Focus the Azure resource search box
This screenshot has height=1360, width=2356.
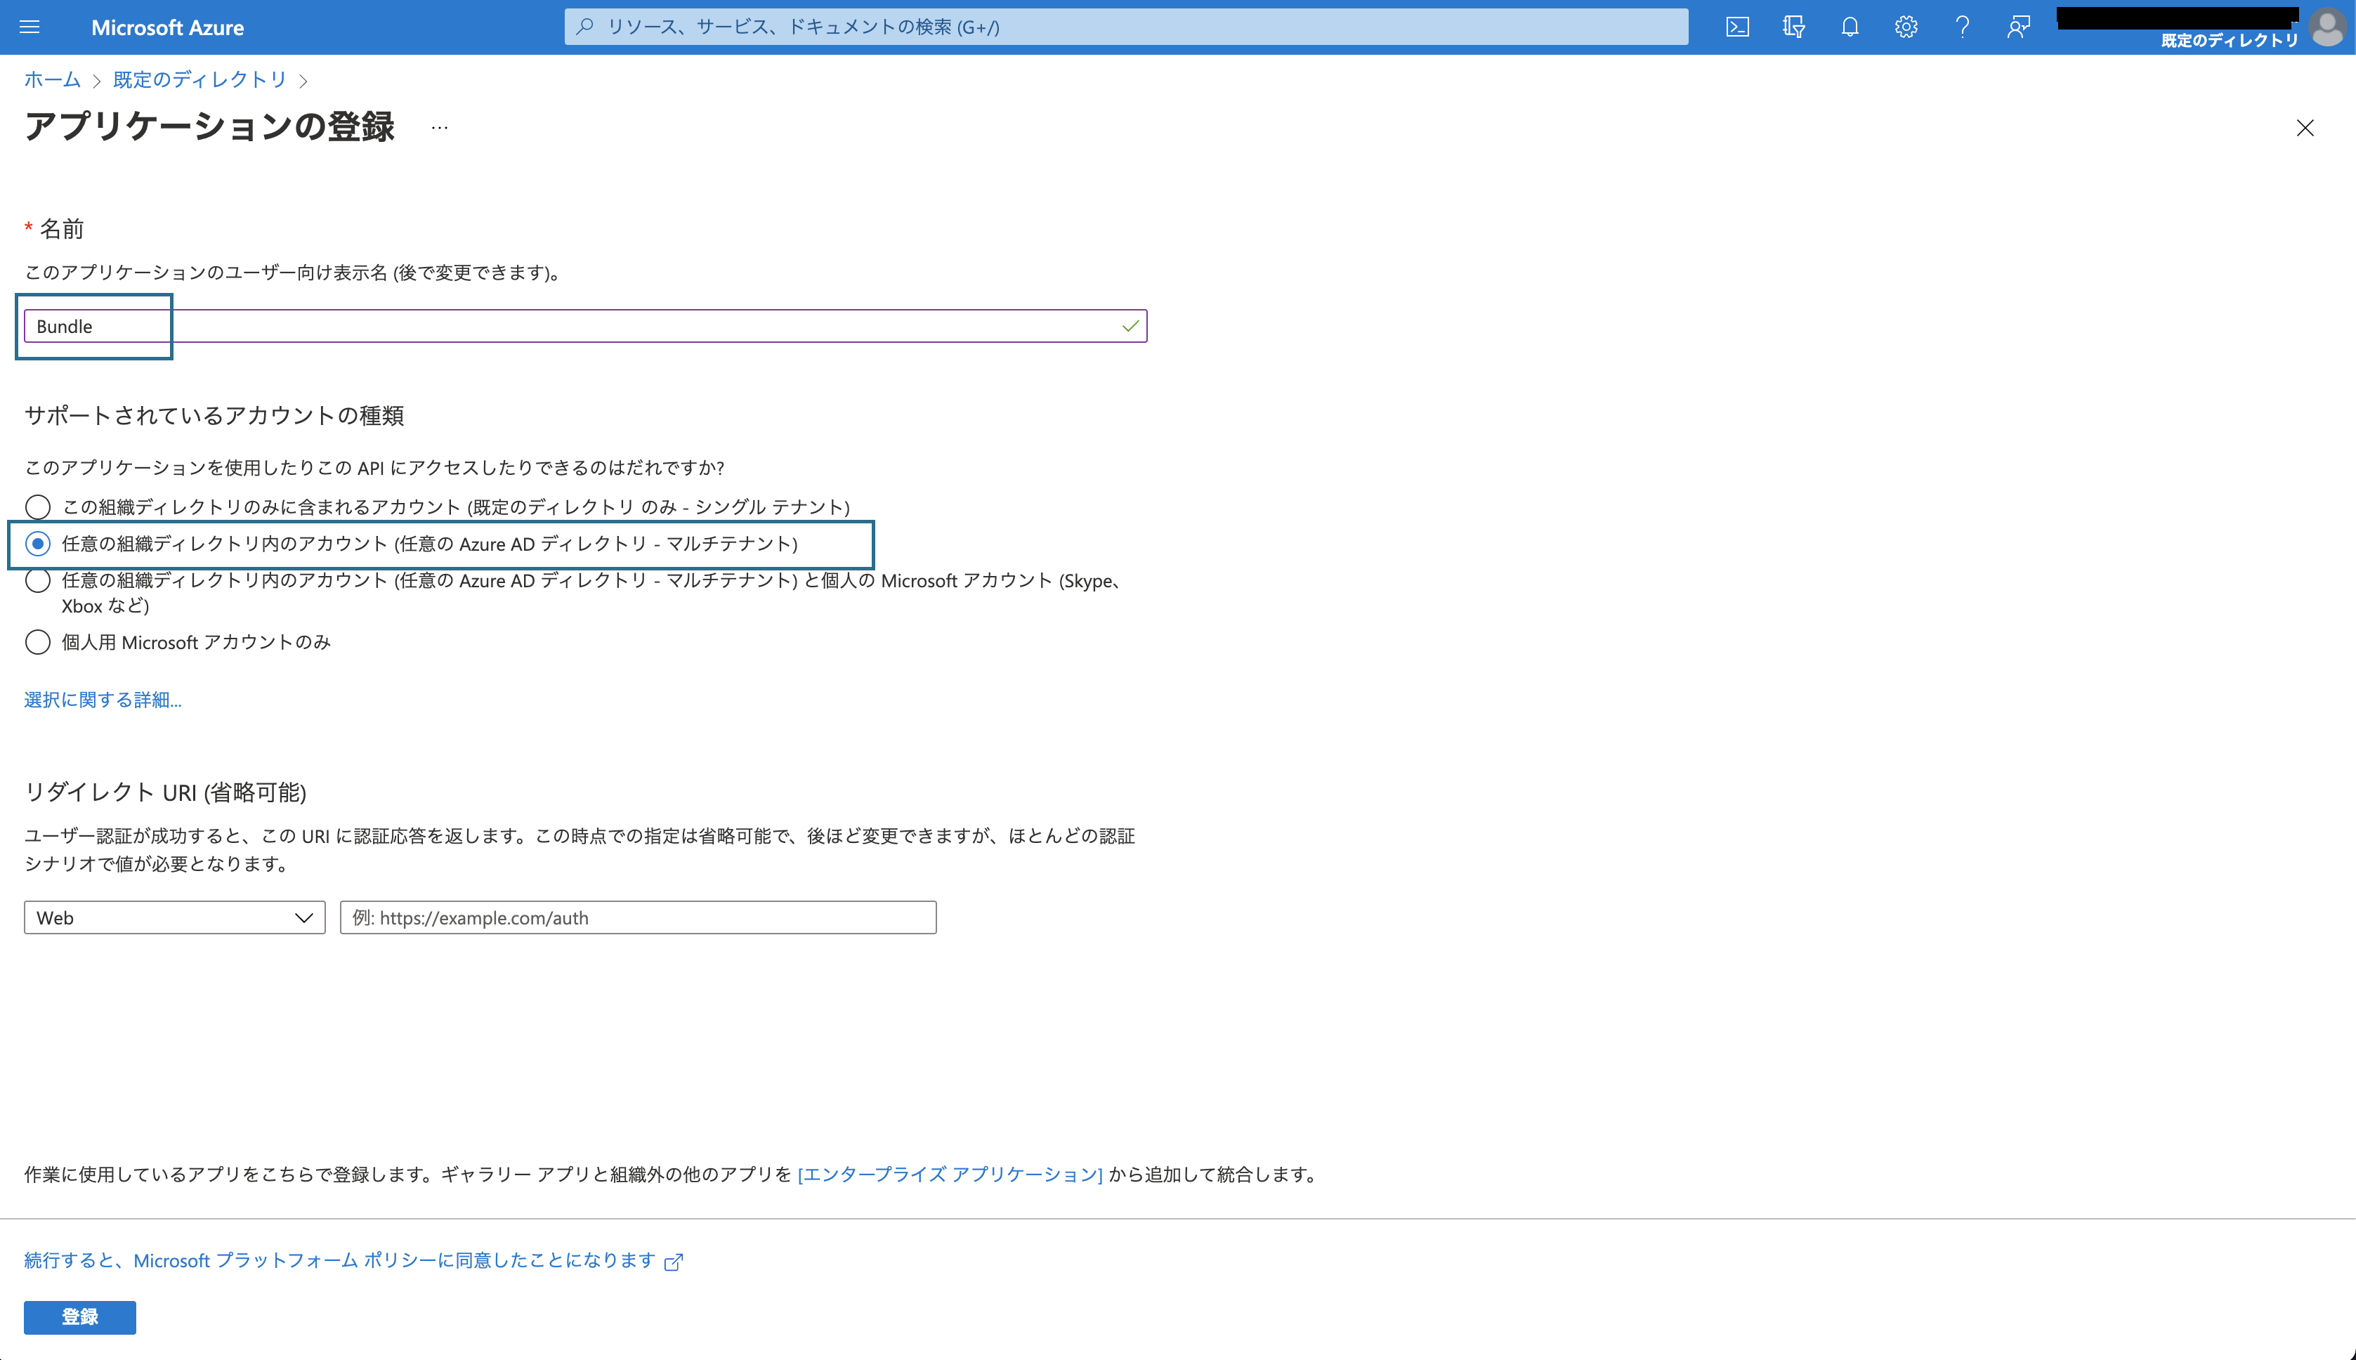click(1125, 27)
